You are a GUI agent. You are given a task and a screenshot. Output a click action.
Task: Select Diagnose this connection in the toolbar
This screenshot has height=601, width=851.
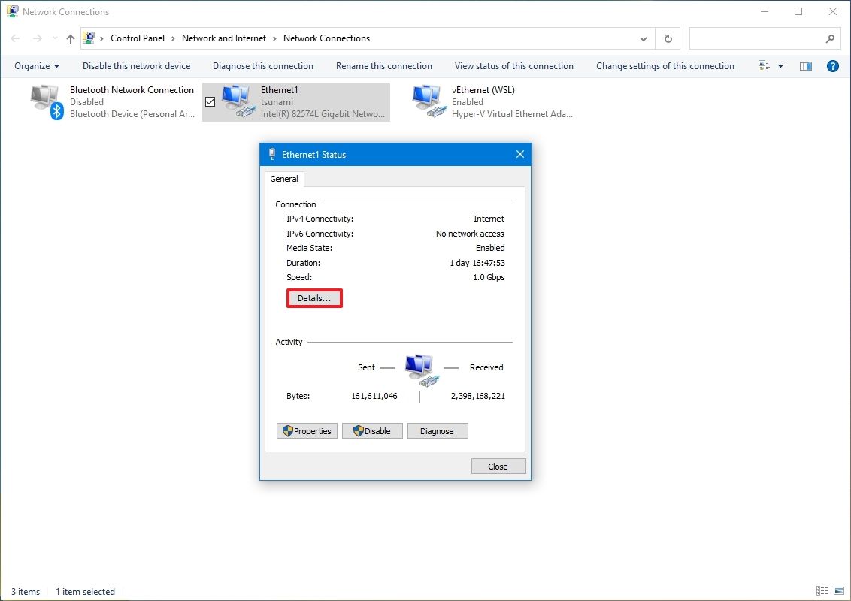(262, 66)
